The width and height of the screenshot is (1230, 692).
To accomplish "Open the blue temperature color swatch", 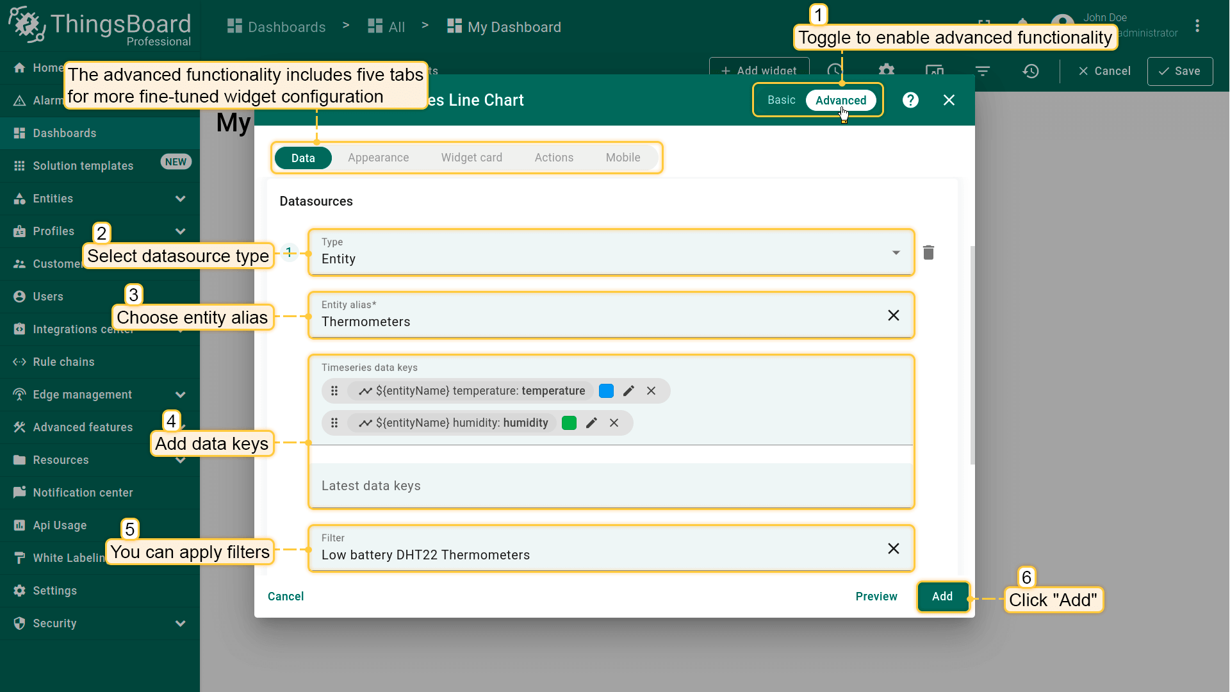I will [606, 391].
